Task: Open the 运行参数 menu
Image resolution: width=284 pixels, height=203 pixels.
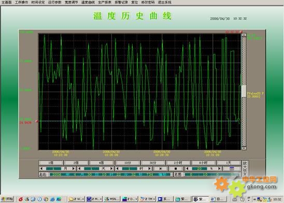Action: coord(54,3)
